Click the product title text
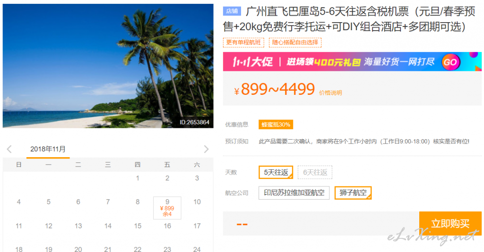The height and width of the screenshot is (252, 484). (349, 19)
